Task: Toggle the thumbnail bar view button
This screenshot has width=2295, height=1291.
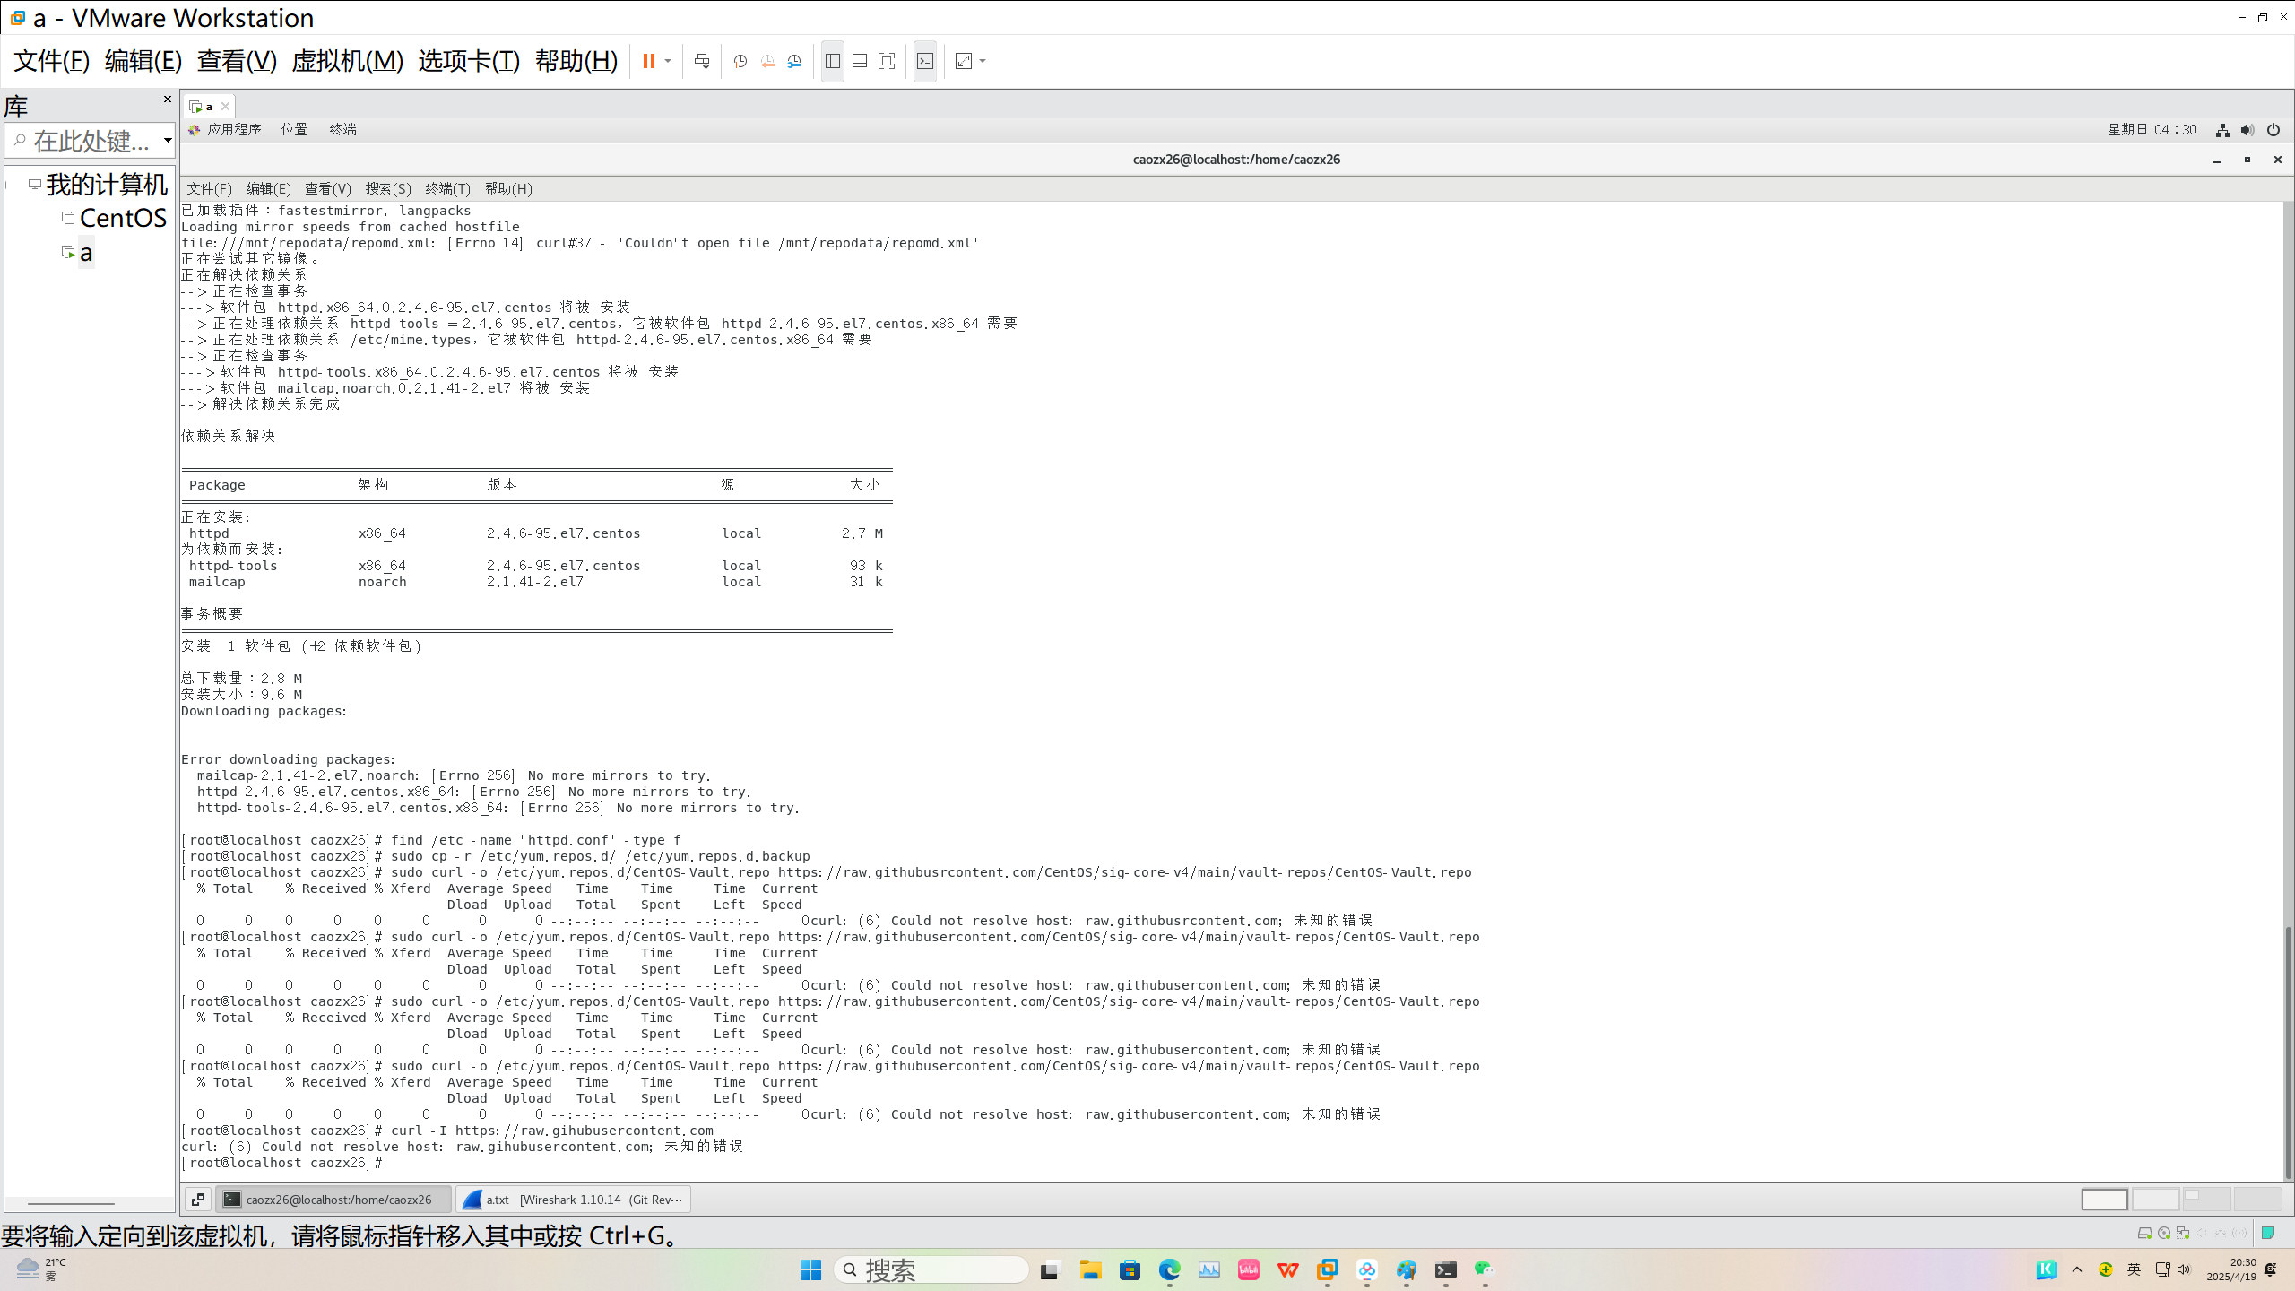Action: 859,61
